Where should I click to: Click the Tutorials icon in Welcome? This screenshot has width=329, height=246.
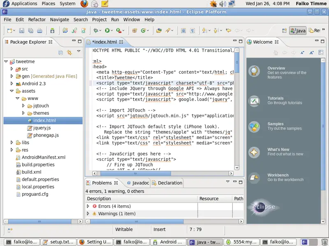click(254, 101)
